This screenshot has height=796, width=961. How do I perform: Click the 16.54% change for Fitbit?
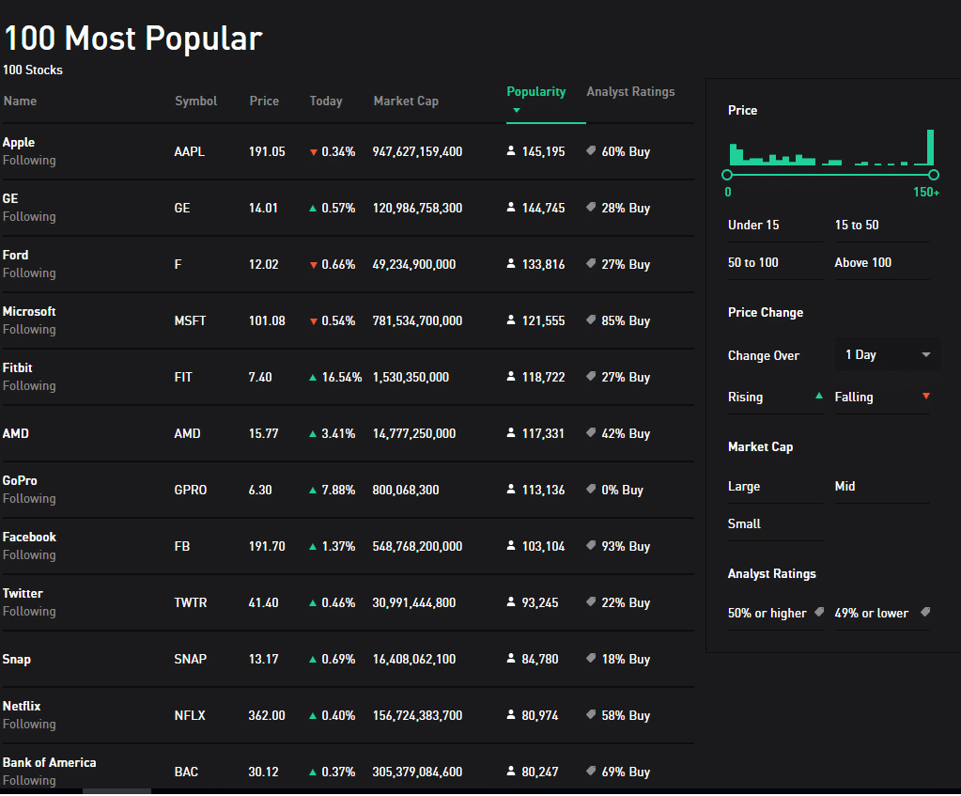(x=341, y=377)
